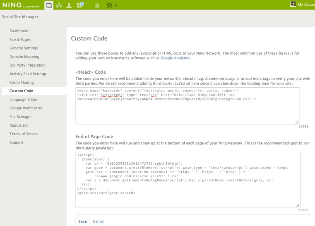The width and height of the screenshot is (315, 226).
Task: Click the <Head> Code section heading
Action: (91, 72)
